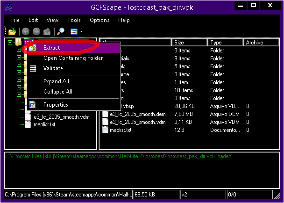Click the 9 Items size cell
Viewport: 284px width, 203px height.
pos(182,58)
